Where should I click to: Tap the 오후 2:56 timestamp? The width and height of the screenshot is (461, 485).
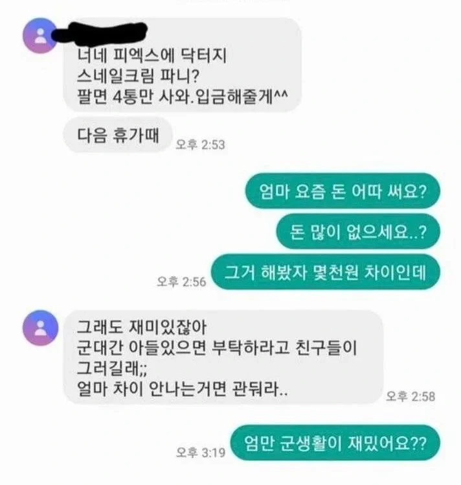[181, 281]
